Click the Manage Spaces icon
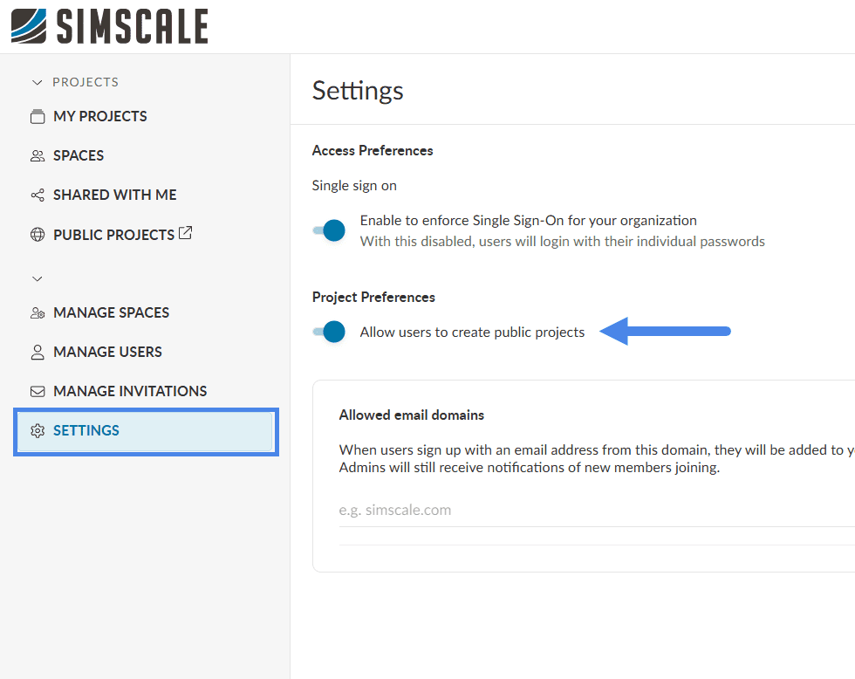Screen dimensions: 855x679 (38, 312)
